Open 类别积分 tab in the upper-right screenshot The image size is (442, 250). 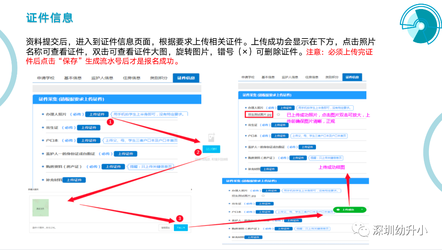click(332, 77)
